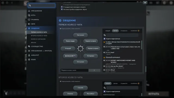Go to 'Первое колесо чата' sidebar subsection
The width and height of the screenshot is (174, 98).
pos(39,32)
